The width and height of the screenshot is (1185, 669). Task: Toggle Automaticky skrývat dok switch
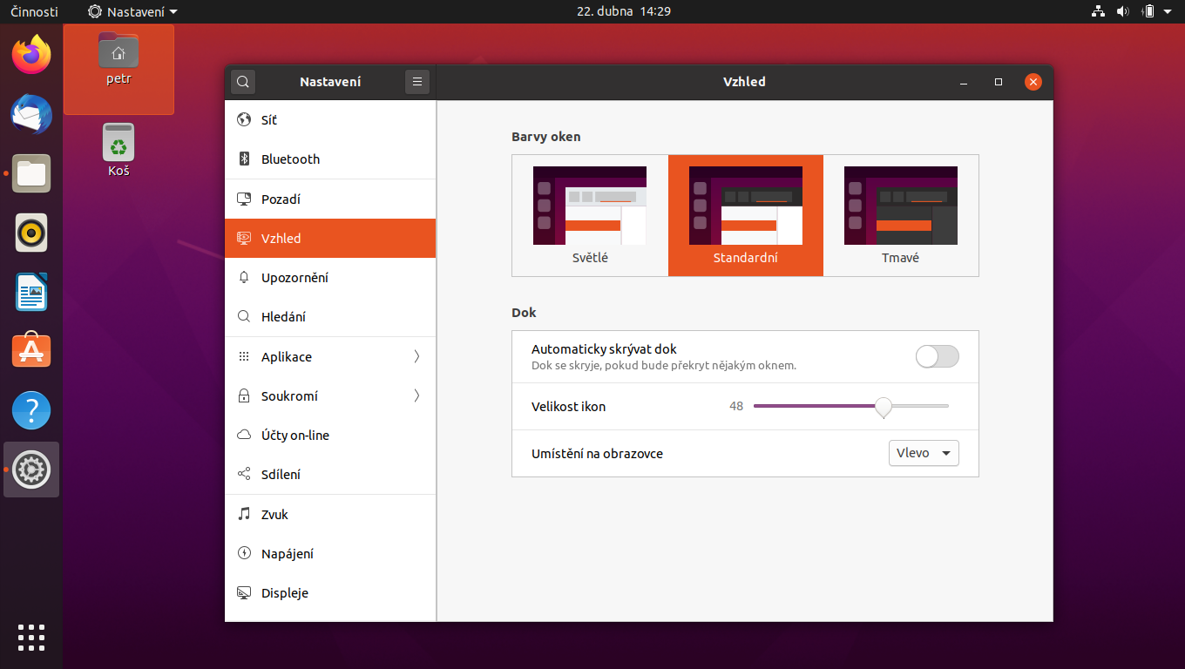tap(938, 356)
